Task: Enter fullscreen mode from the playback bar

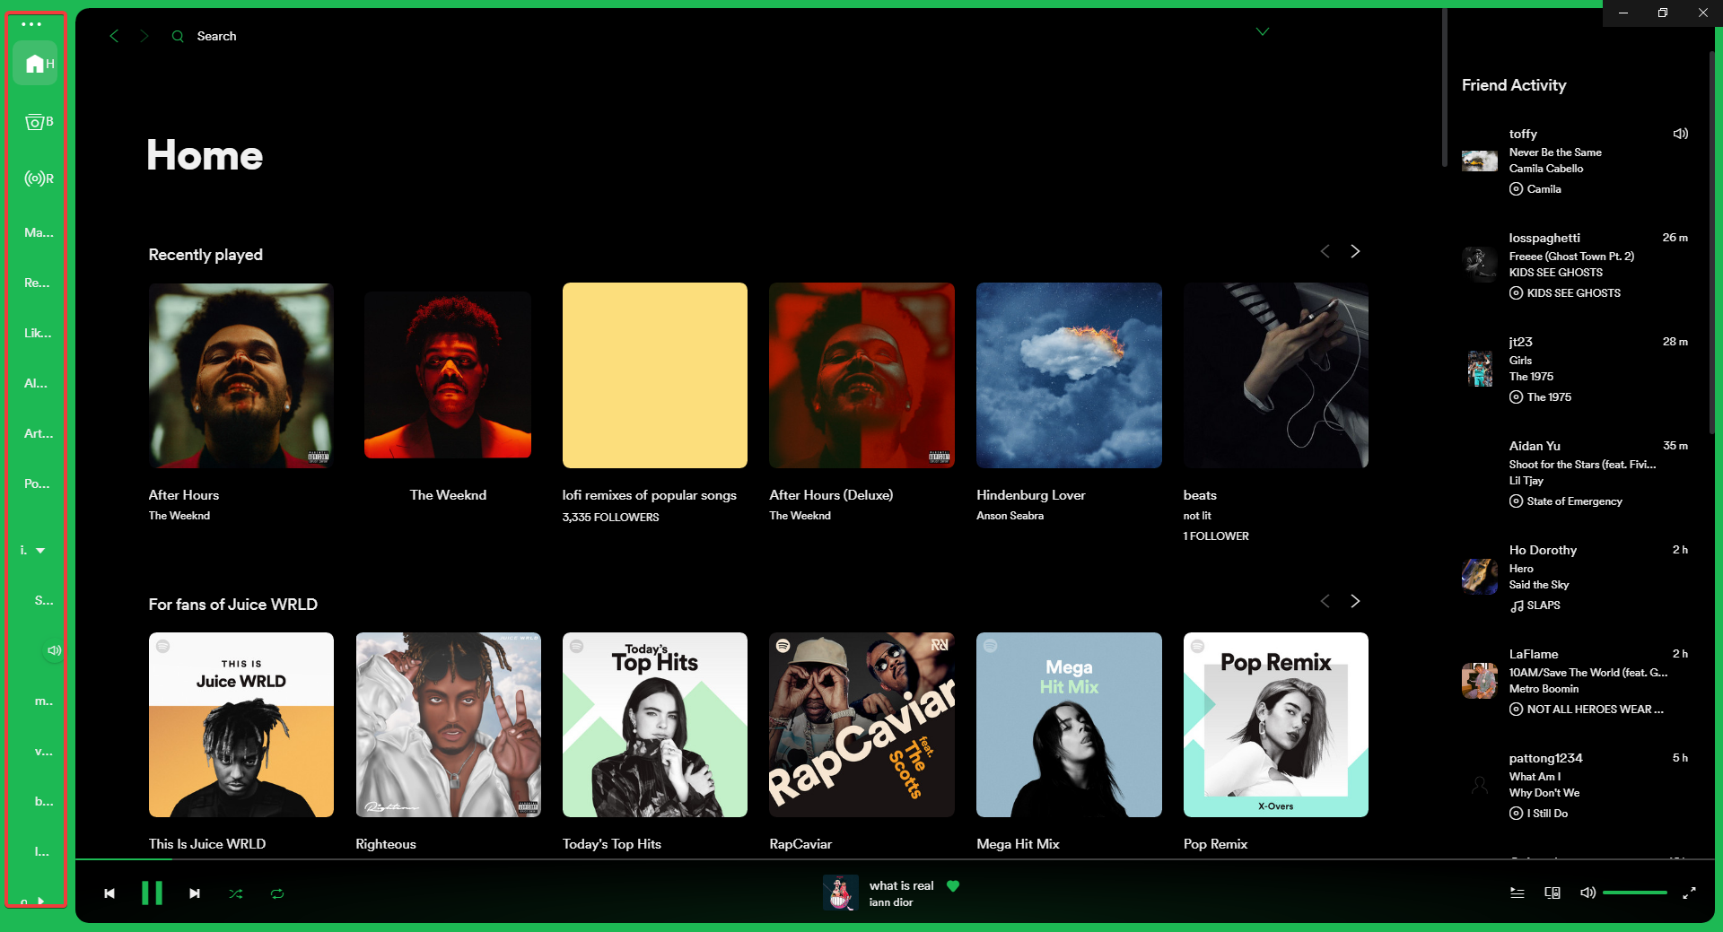Action: click(x=1691, y=893)
